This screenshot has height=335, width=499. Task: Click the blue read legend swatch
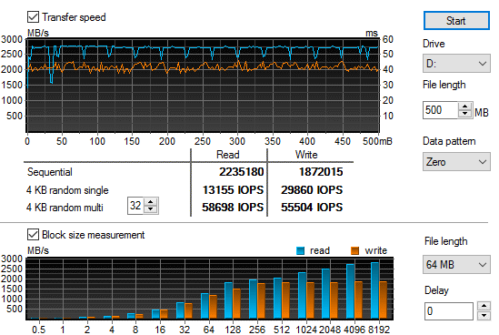(300, 251)
